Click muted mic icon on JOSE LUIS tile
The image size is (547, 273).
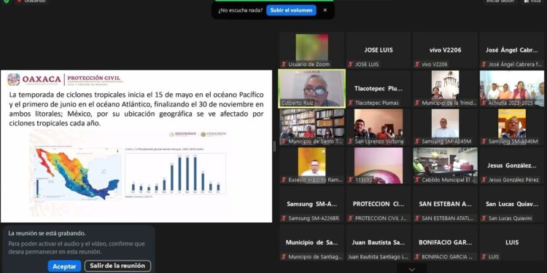pyautogui.click(x=351, y=64)
